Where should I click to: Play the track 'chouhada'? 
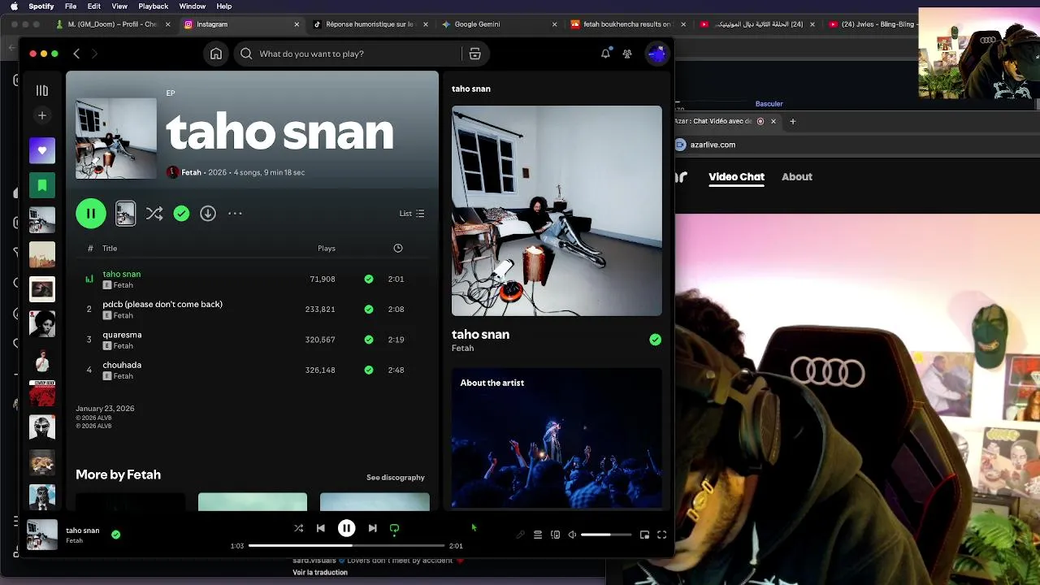click(x=122, y=365)
